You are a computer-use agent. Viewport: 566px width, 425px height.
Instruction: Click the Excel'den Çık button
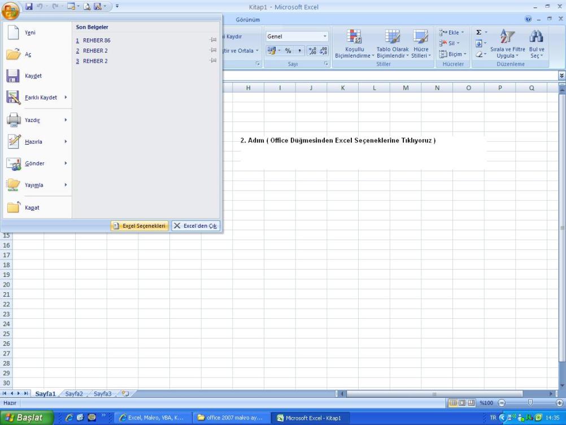[x=195, y=225]
